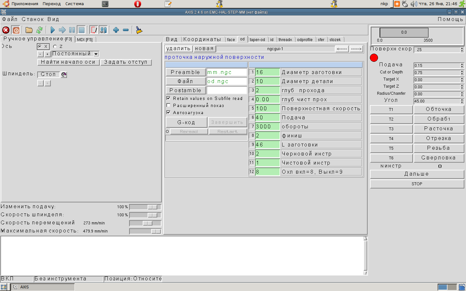
Task: Switch to the MDI [F5] tab
Action: 85,39
